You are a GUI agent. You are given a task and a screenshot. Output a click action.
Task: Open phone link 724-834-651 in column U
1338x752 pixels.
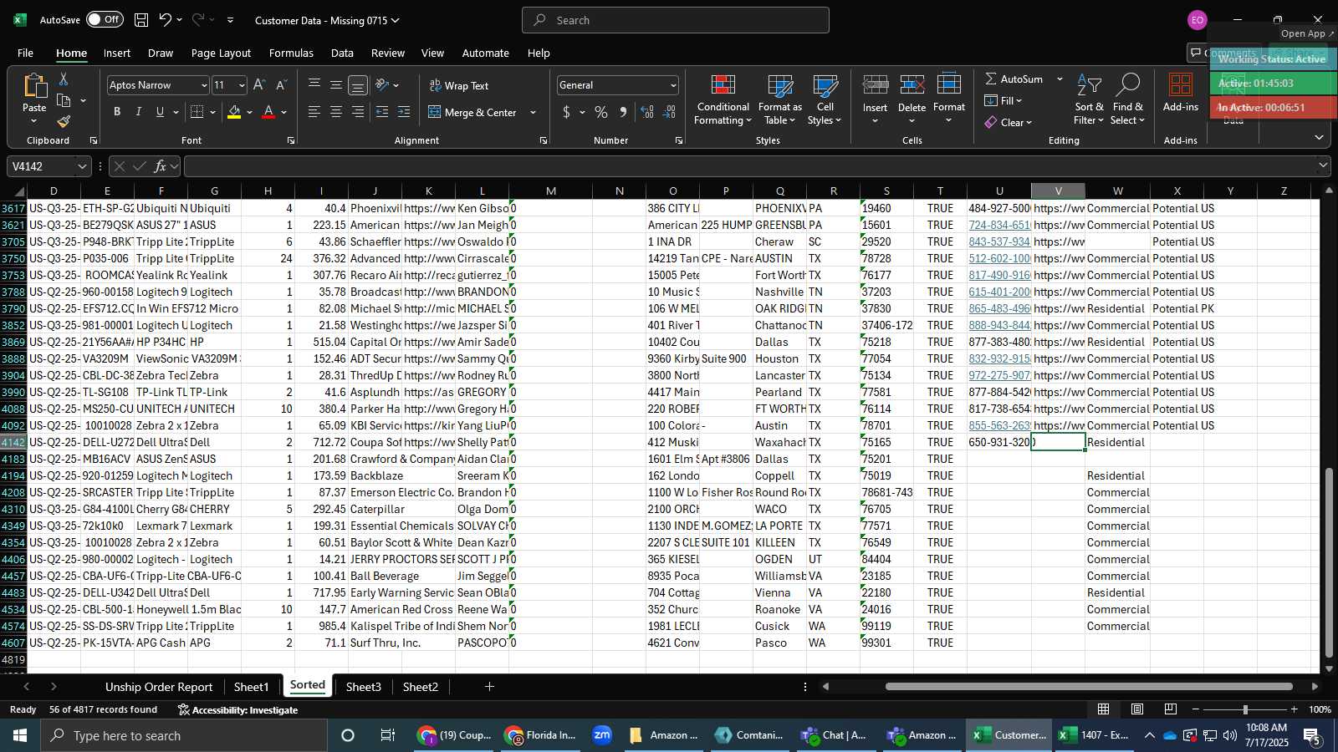pyautogui.click(x=999, y=225)
